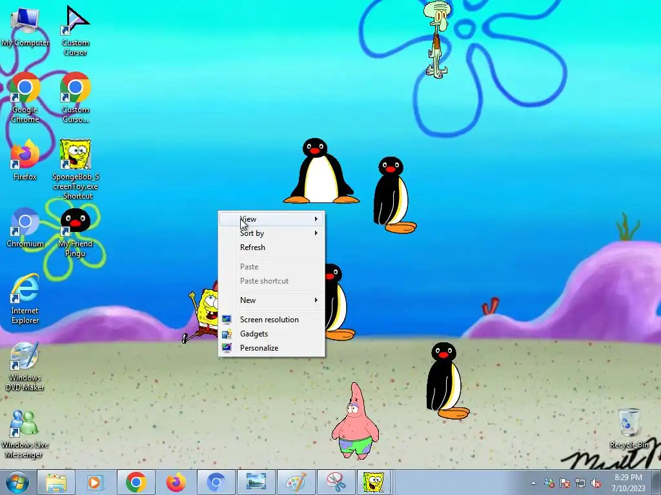Open the My Computer desktop icon

[25, 27]
